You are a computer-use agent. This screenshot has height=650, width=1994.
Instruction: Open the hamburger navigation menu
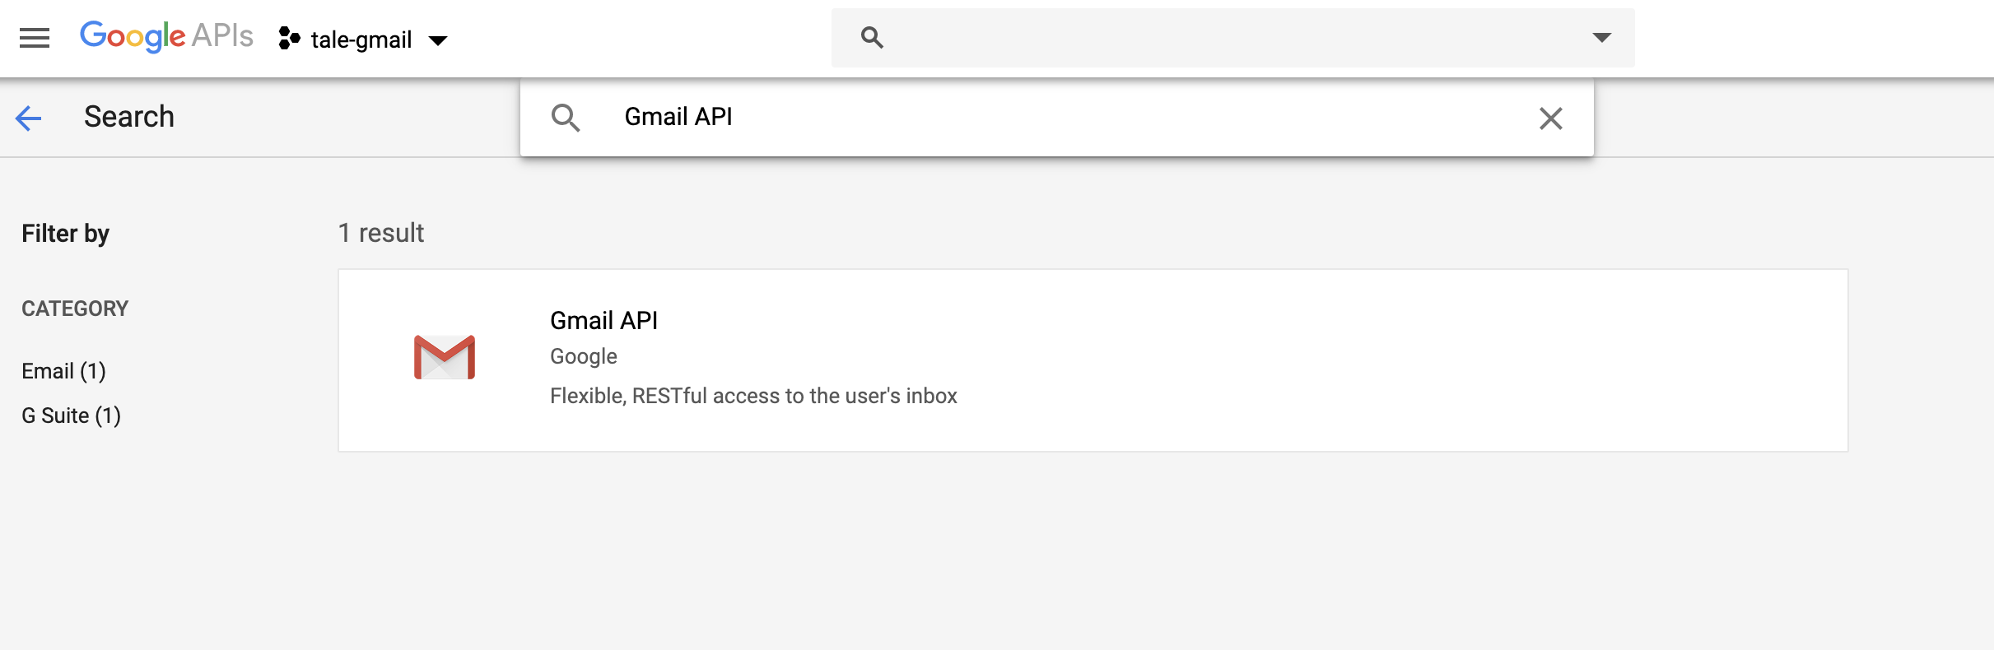point(35,38)
